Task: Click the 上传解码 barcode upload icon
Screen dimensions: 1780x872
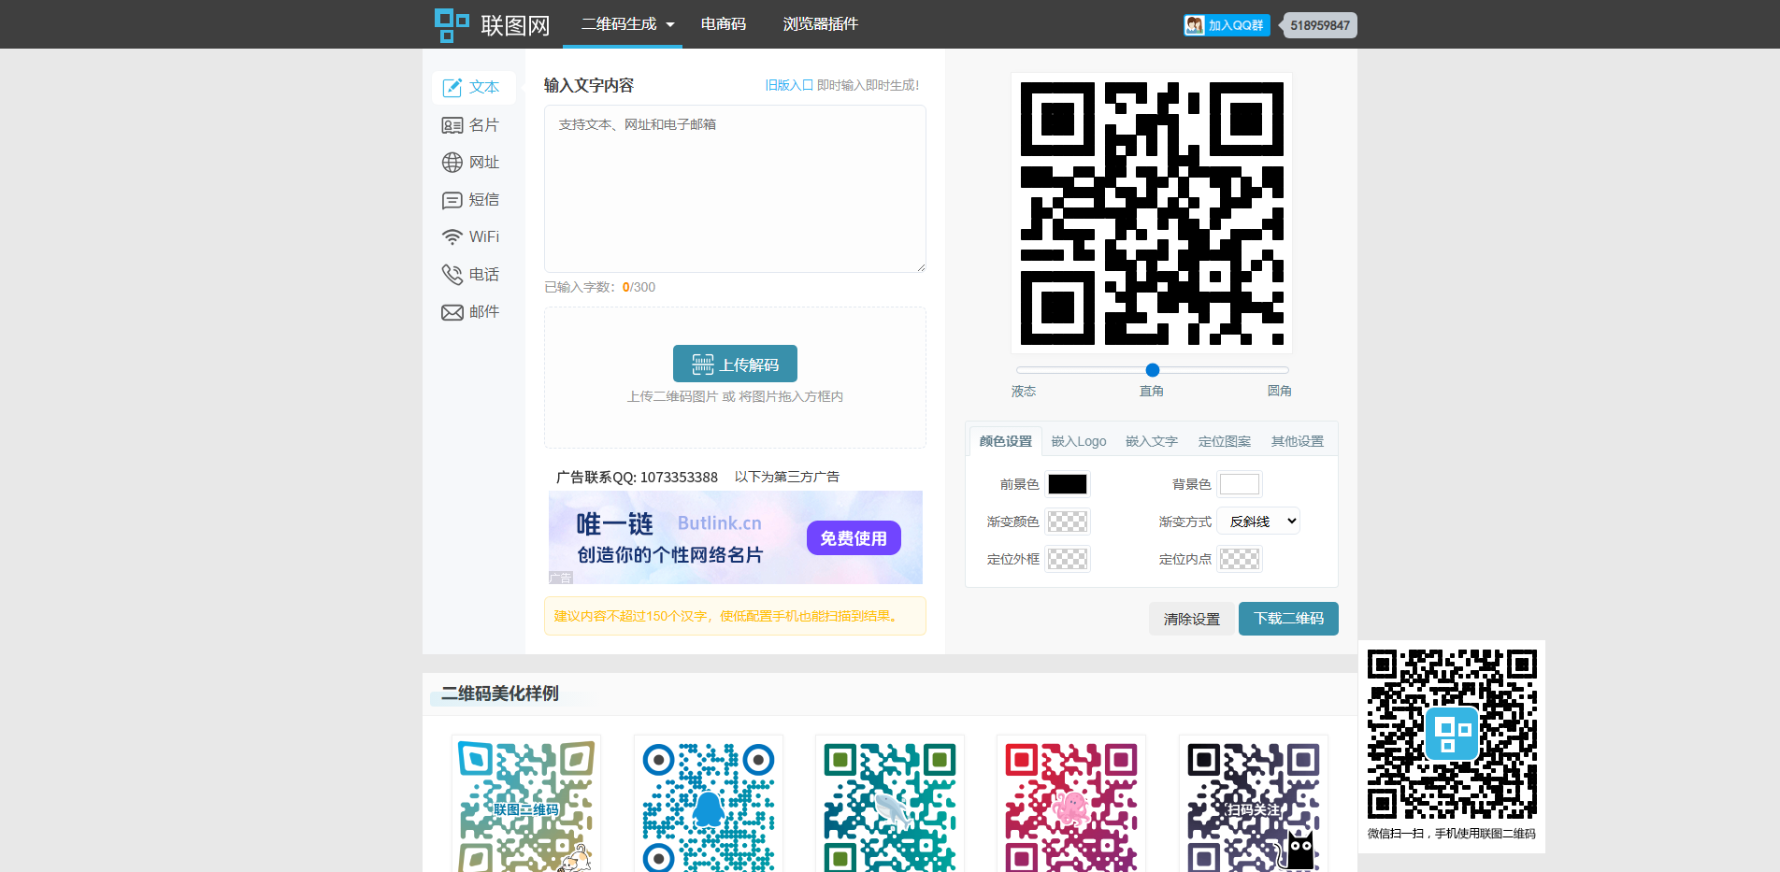Action: pyautogui.click(x=703, y=364)
